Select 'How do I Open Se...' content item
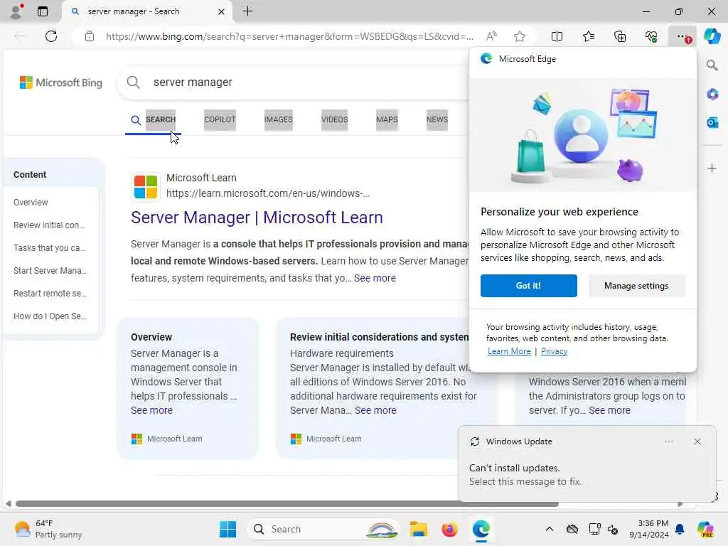The height and width of the screenshot is (546, 728). (x=50, y=316)
